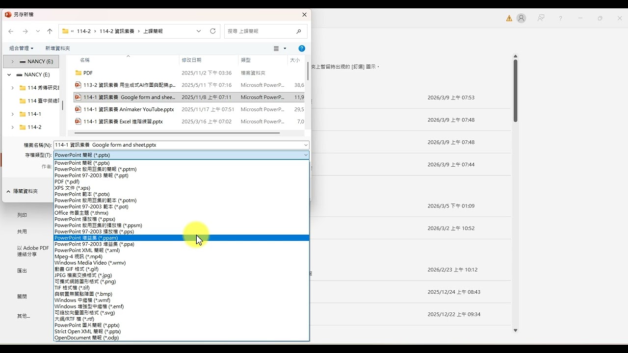
Task: Expand 114 秀傳研究 folder node
Action: coord(12,88)
